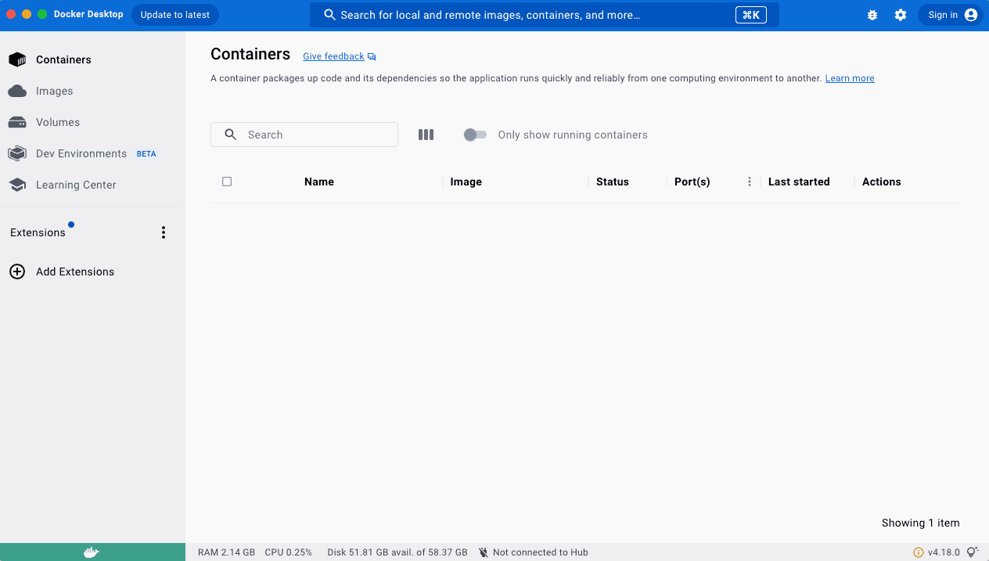This screenshot has width=989, height=561.
Task: Open the column options menu beside Port(s)
Action: tap(749, 182)
